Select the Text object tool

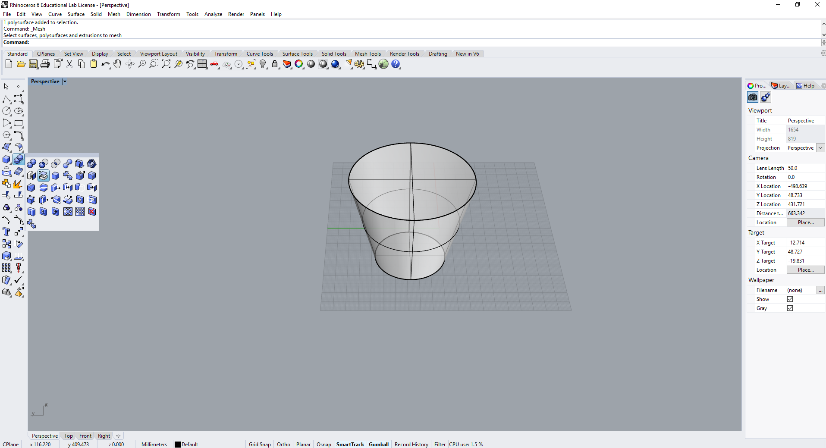coord(6,232)
